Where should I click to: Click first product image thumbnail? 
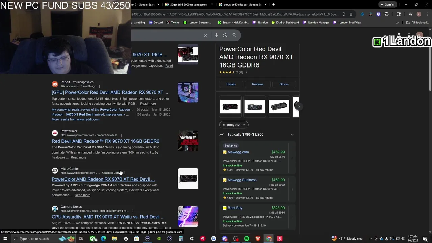(230, 107)
